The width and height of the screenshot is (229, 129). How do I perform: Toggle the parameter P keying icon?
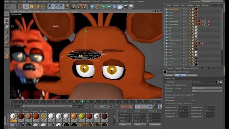150,107
